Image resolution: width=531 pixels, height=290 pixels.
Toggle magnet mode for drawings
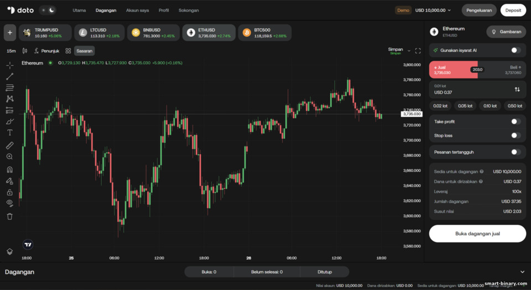pos(10,170)
